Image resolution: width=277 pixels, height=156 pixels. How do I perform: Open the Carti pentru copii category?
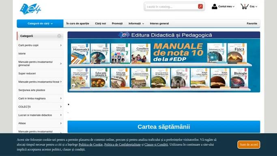pyautogui.click(x=28, y=45)
